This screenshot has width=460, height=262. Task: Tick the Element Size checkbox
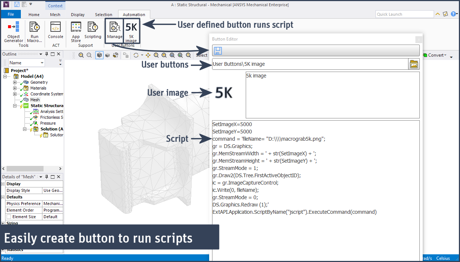coord(9,217)
